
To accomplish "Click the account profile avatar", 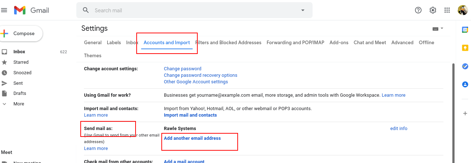I will pos(463,10).
